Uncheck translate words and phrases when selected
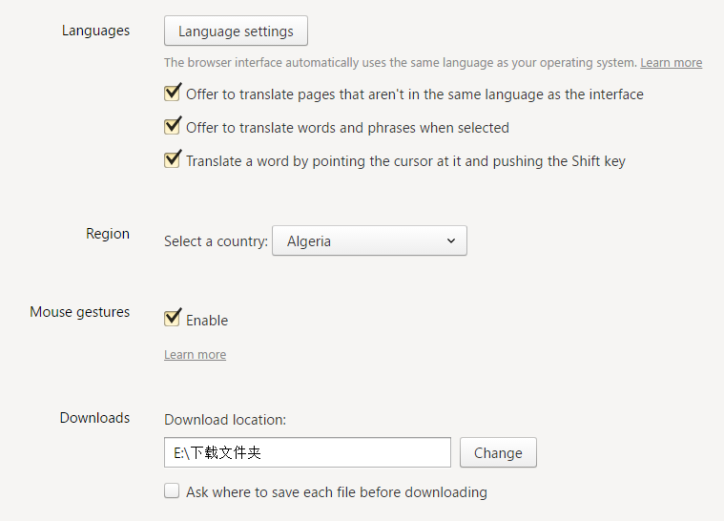The height and width of the screenshot is (521, 724). pyautogui.click(x=173, y=127)
